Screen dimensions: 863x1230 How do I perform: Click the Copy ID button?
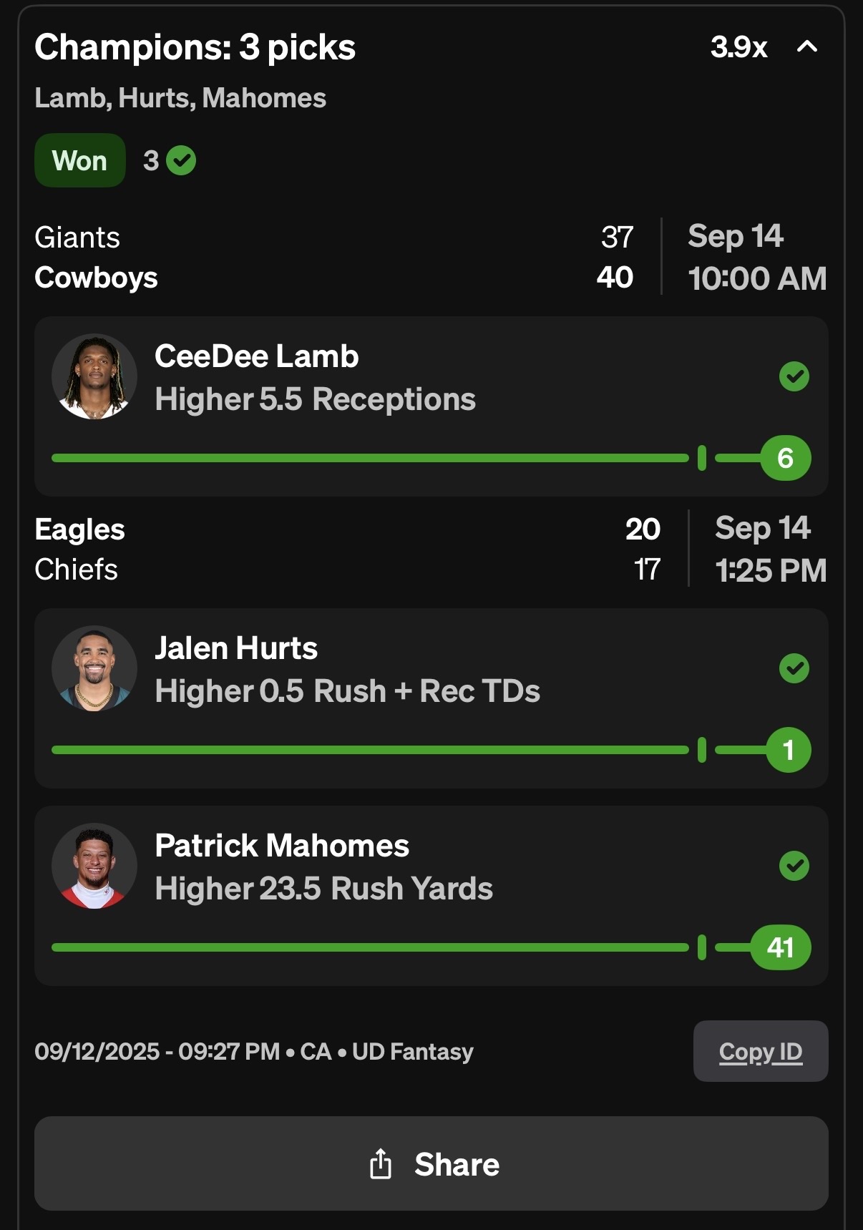point(760,1051)
